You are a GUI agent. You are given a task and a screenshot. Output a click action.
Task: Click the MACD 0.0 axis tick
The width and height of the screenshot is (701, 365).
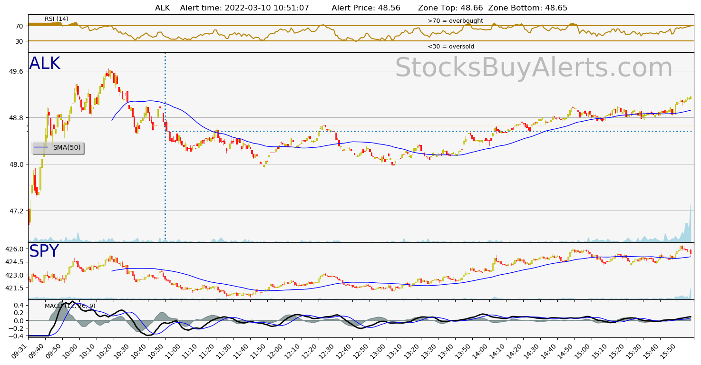pyautogui.click(x=18, y=321)
